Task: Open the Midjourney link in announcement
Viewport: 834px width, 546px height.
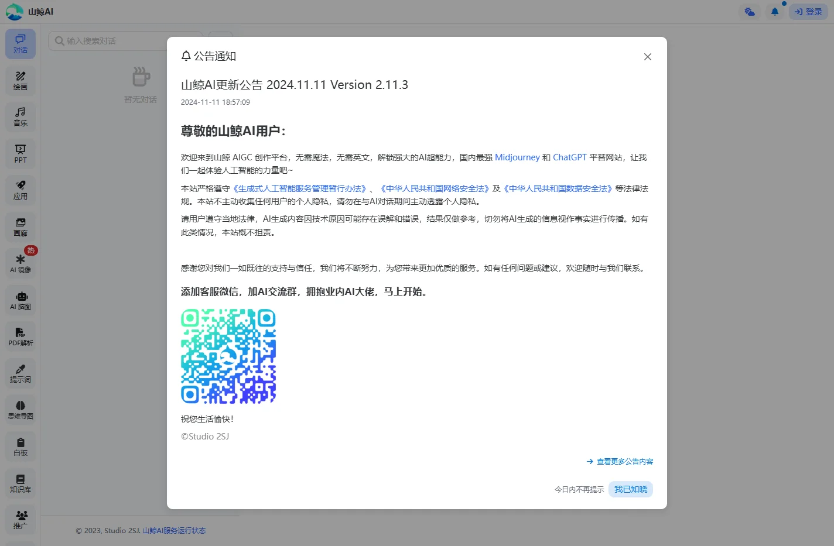Action: [517, 157]
